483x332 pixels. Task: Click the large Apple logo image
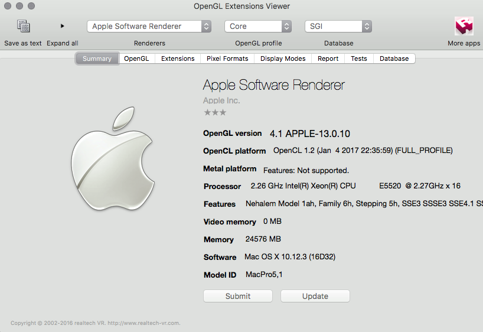coord(113,158)
